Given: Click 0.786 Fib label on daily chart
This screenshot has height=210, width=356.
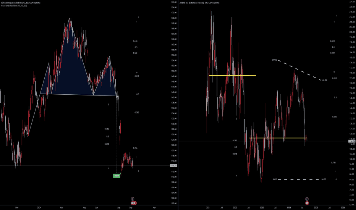Looking at the screenshot, I should (135, 148).
